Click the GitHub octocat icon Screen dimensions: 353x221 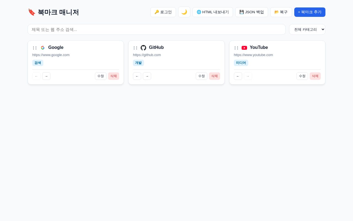143,48
